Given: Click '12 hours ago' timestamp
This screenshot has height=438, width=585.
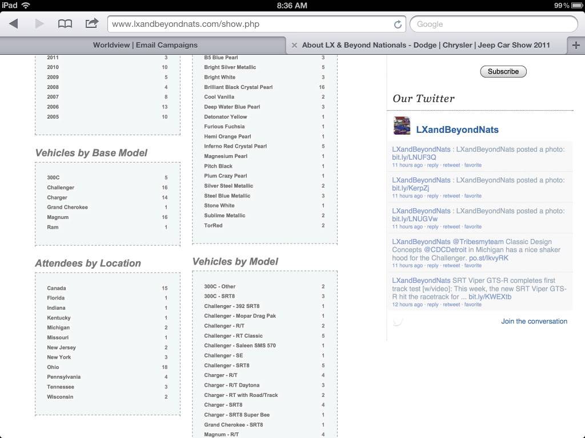Looking at the screenshot, I should click(x=407, y=305).
